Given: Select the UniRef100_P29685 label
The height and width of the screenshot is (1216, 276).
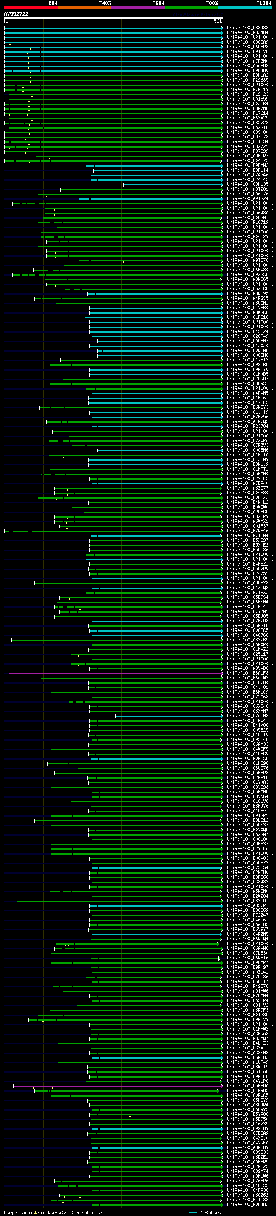Looking at the screenshot, I should click(248, 80).
